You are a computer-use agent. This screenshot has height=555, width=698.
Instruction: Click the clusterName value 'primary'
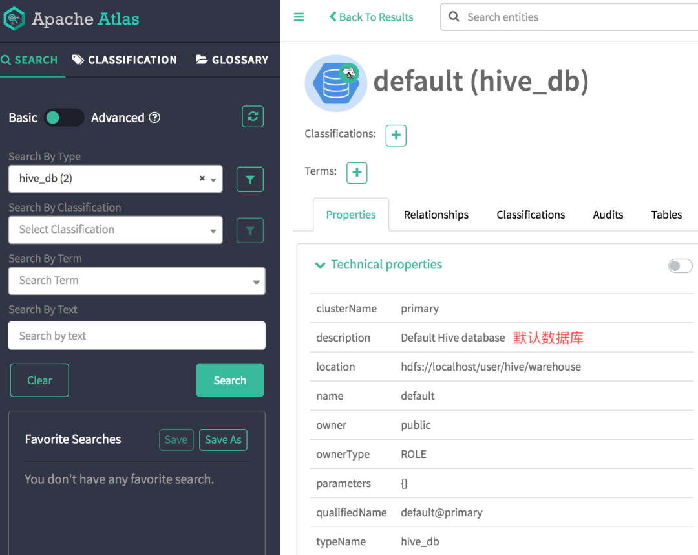pos(420,309)
